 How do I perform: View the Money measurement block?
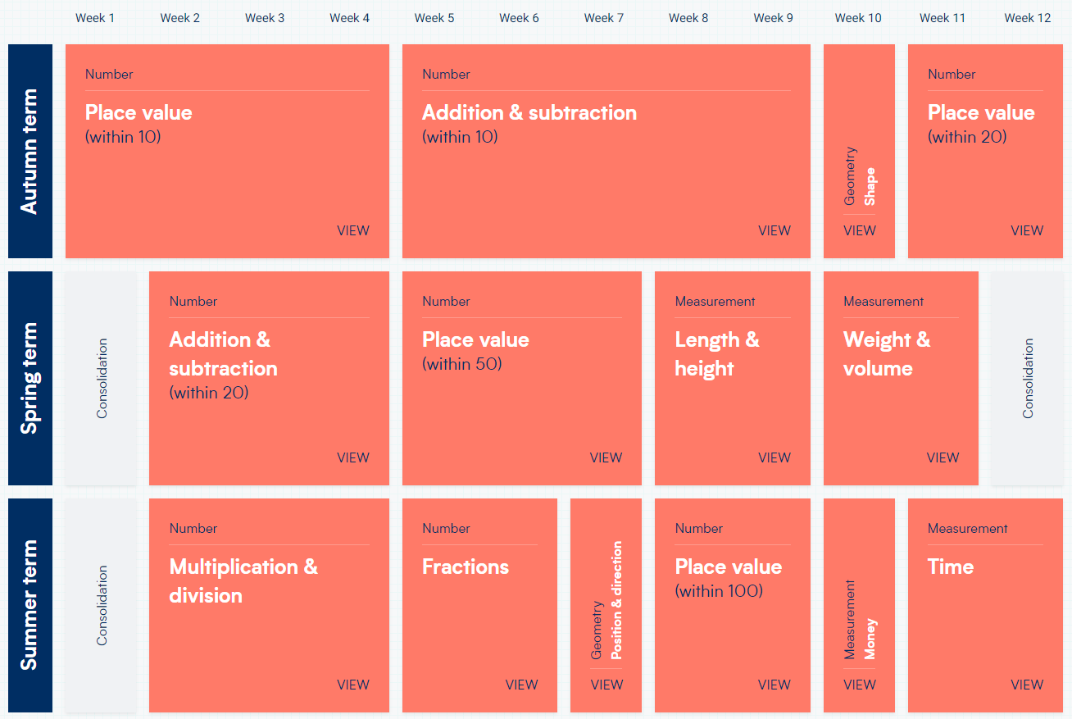[x=859, y=605]
